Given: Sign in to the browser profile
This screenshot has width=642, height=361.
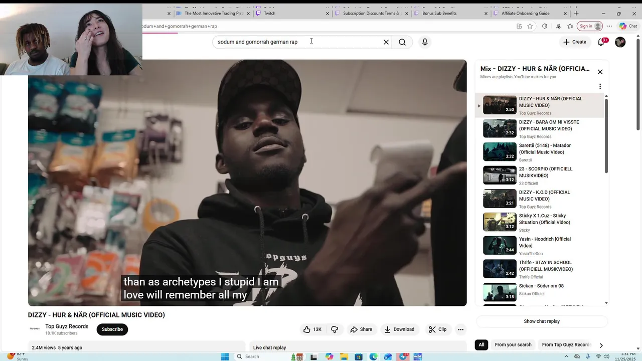Looking at the screenshot, I should pos(590,26).
